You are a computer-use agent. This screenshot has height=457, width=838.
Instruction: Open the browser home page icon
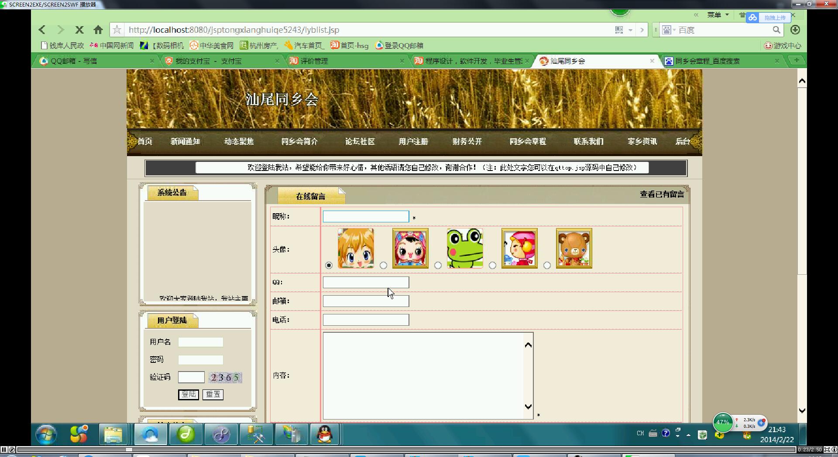click(x=98, y=30)
